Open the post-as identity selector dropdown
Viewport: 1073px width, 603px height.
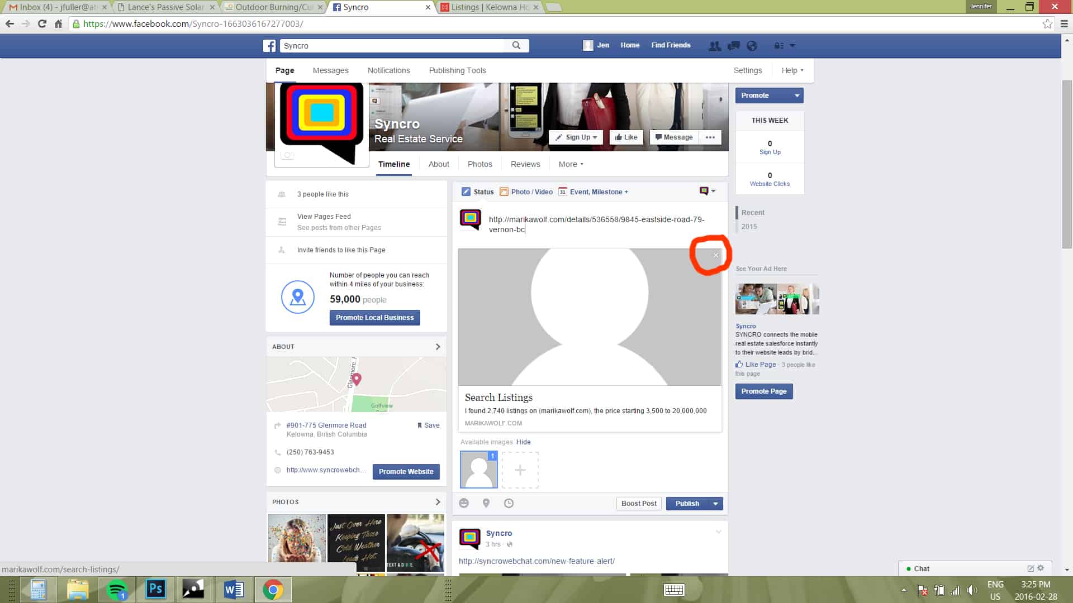pos(708,191)
